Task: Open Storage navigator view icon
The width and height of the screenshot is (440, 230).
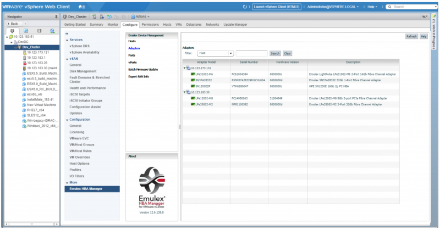Action: click(39, 31)
